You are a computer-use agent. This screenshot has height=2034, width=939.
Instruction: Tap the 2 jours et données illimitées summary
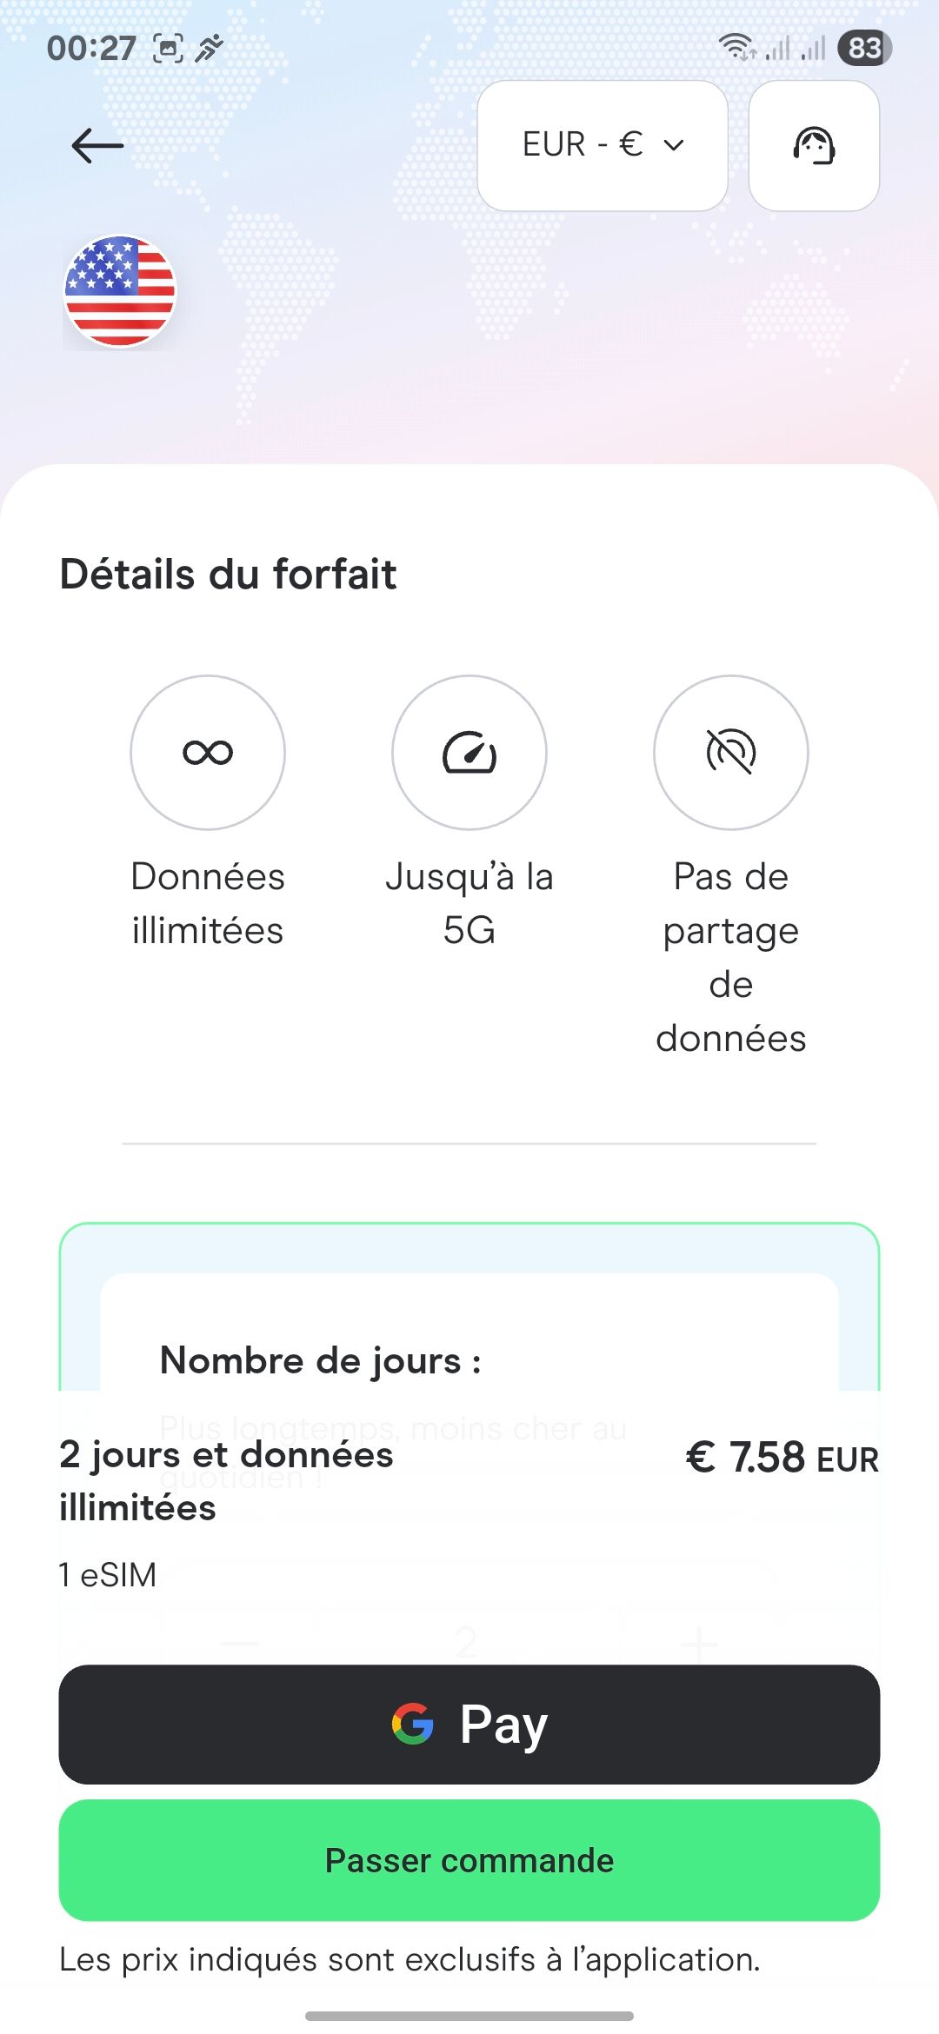point(226,1480)
